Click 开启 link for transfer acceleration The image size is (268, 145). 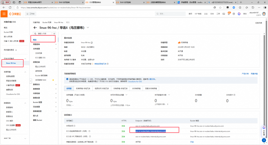[x=192, y=142]
